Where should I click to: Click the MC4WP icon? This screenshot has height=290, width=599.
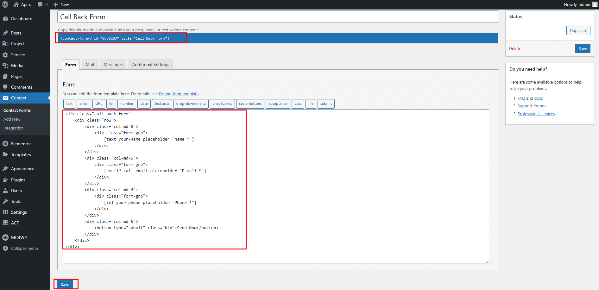pos(5,237)
